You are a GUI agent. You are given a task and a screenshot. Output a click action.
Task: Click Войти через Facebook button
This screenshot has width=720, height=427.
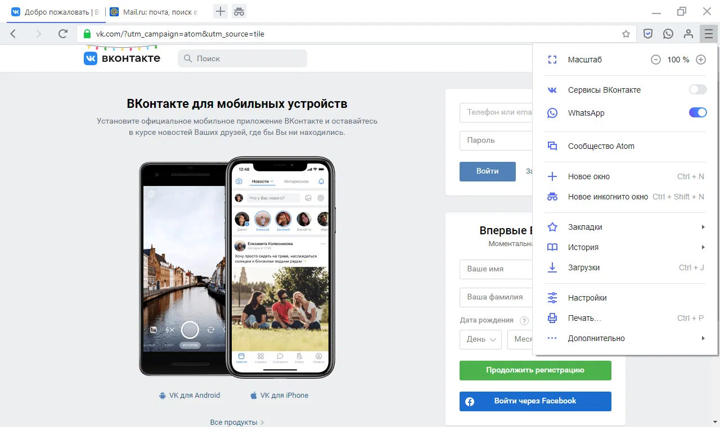pos(535,401)
